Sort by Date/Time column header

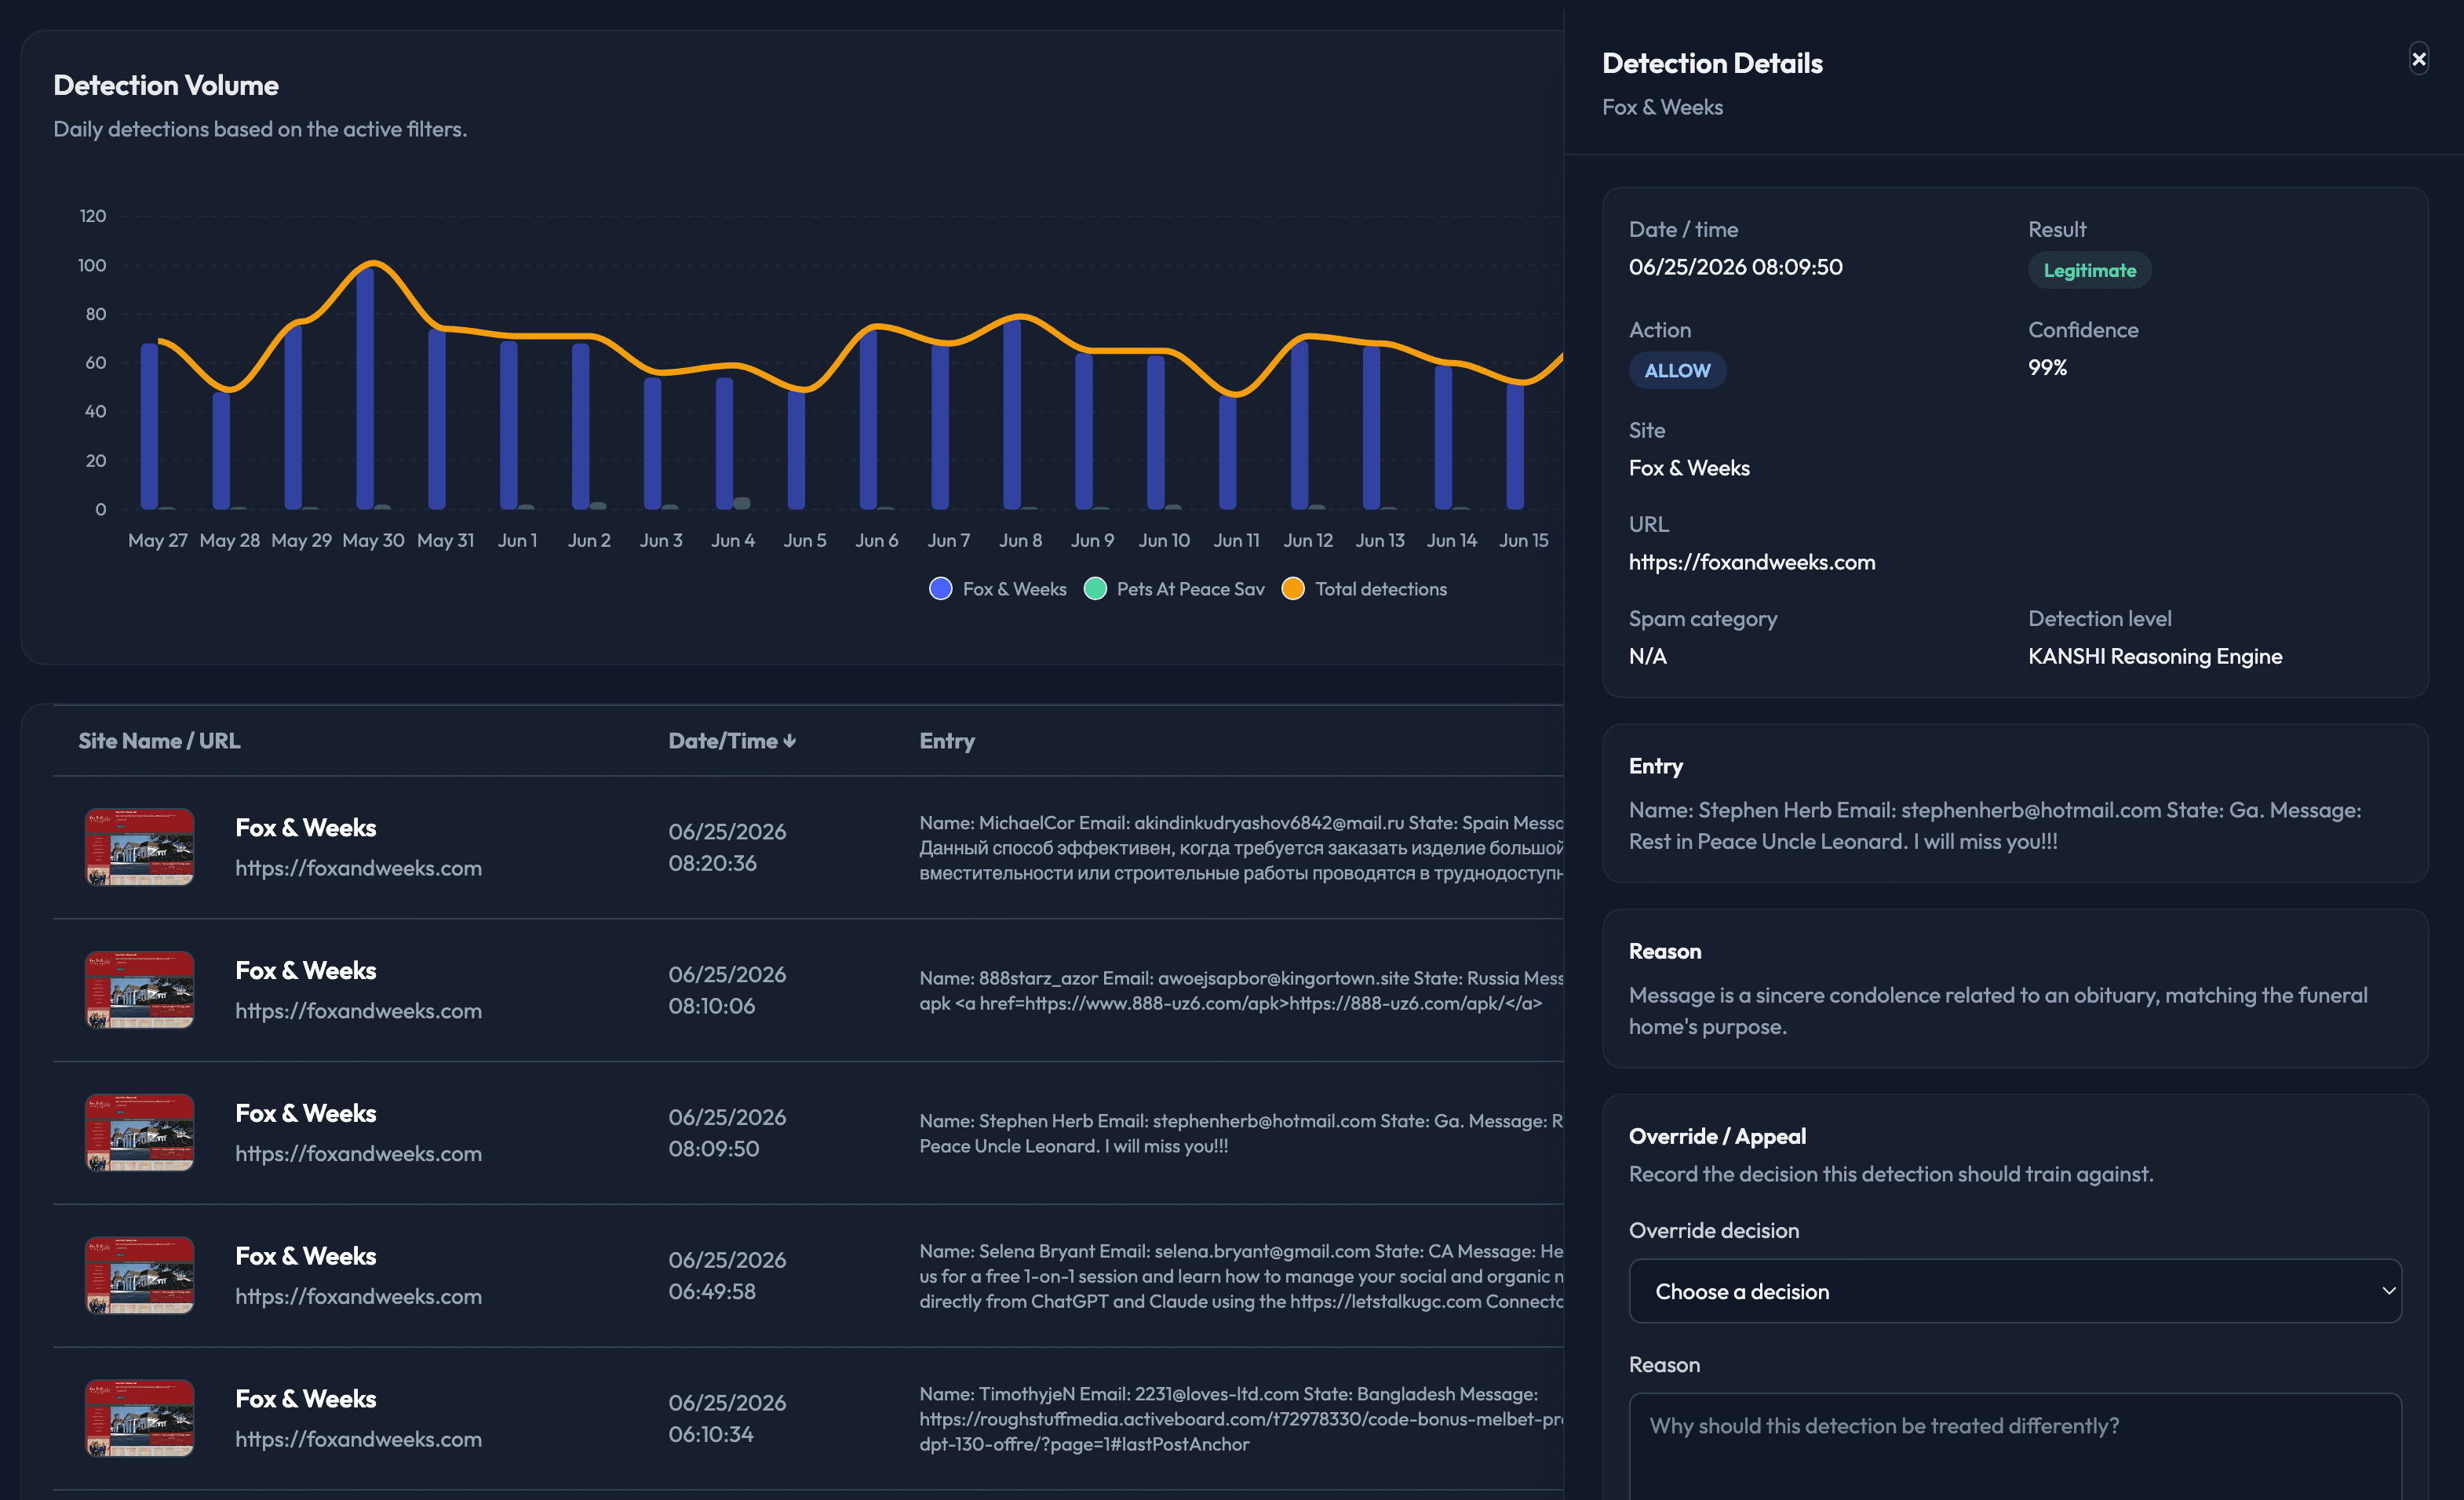point(732,741)
